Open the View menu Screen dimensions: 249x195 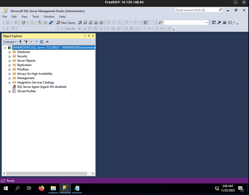point(24,17)
